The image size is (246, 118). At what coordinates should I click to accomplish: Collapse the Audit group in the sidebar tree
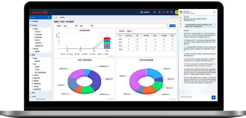(33, 58)
